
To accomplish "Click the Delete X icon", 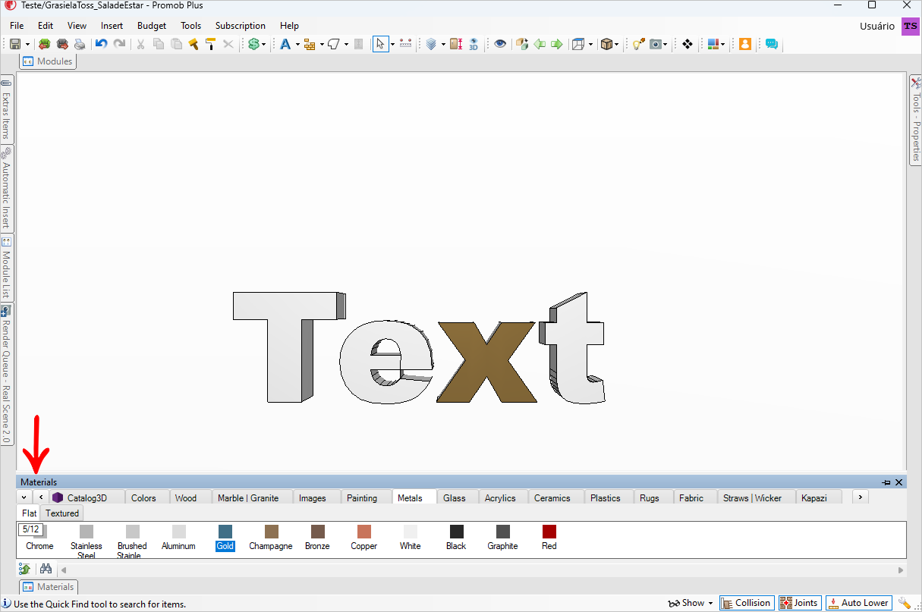I will 228,44.
